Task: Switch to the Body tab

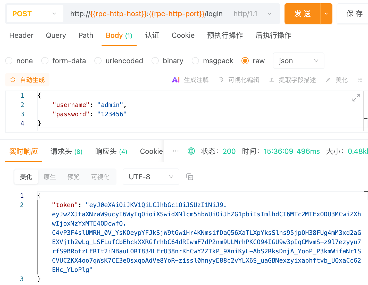Action: 119,35
